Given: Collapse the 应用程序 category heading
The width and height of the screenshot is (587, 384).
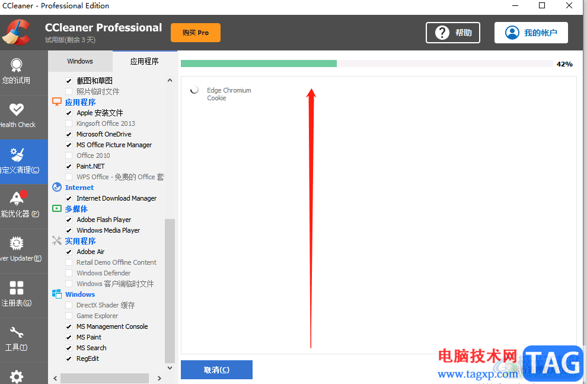Looking at the screenshot, I should tap(80, 102).
